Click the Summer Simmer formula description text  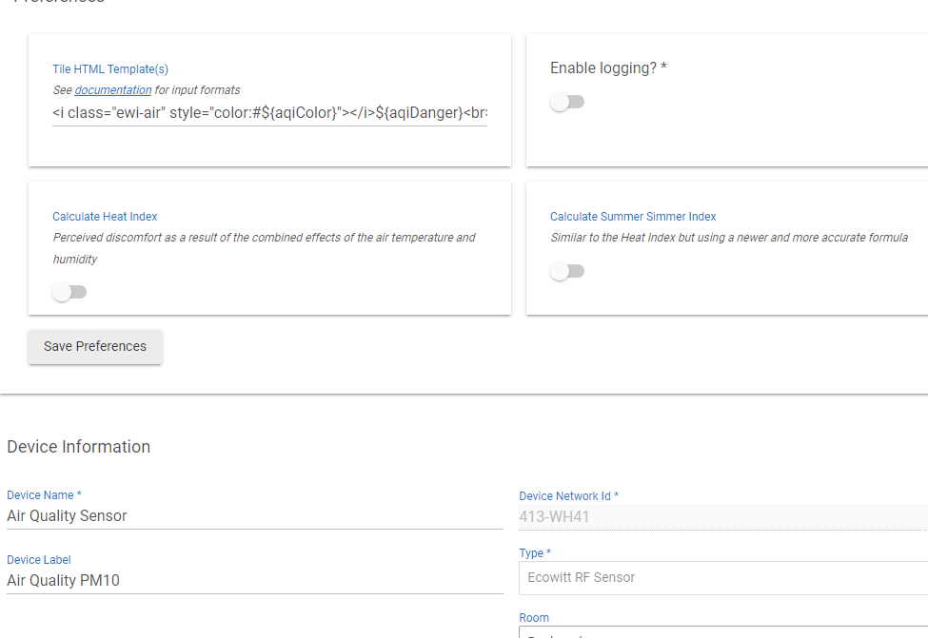(x=728, y=238)
